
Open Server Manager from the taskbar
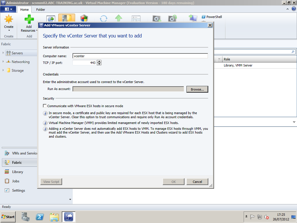click(x=26, y=217)
